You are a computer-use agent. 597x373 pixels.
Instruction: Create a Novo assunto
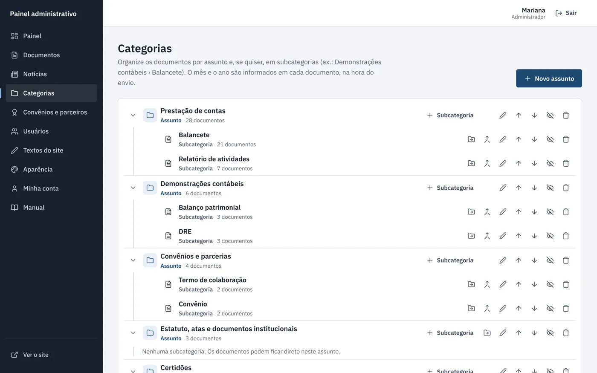(x=549, y=78)
